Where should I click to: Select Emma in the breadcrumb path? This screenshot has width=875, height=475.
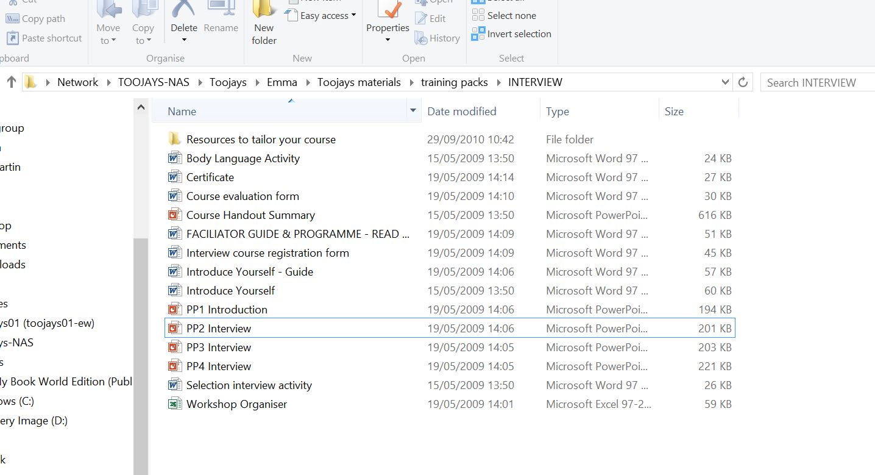[x=282, y=82]
